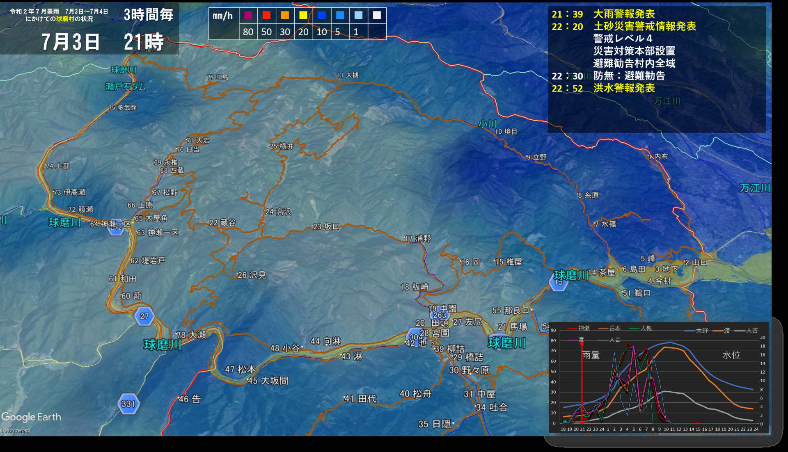Click the Route 27 highway shield
Viewport: 788px width, 452px height.
144,316
